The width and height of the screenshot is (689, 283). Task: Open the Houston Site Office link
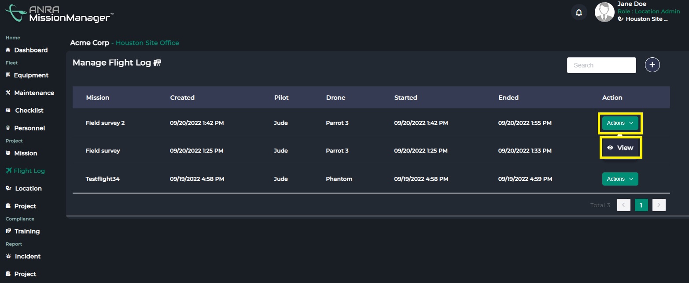147,42
